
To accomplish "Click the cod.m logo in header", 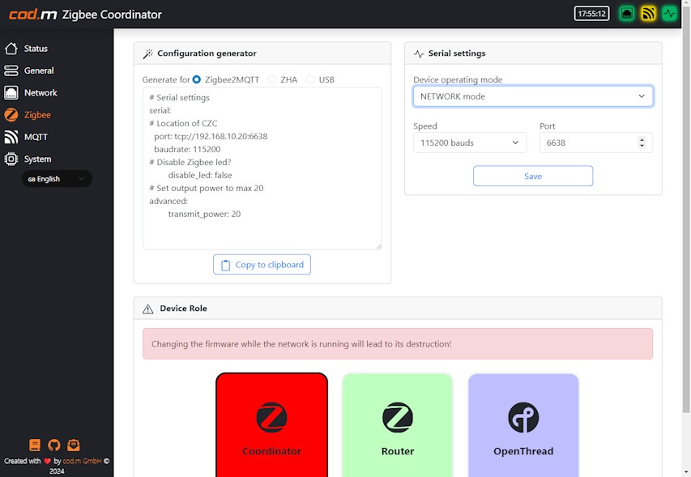I will (x=33, y=15).
